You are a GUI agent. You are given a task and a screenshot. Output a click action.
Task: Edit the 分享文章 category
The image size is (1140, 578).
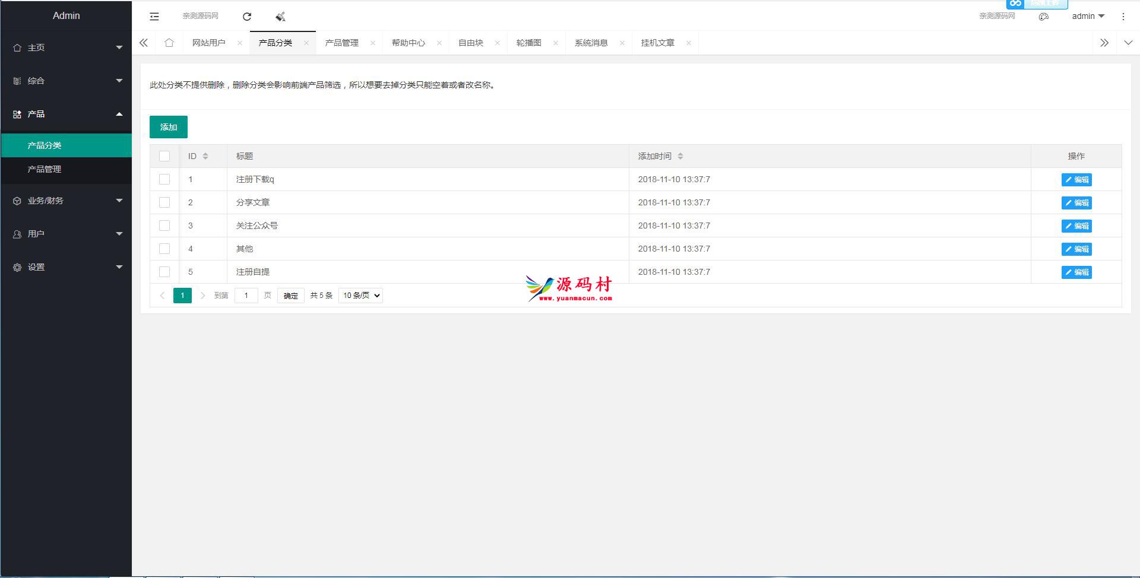pos(1076,203)
